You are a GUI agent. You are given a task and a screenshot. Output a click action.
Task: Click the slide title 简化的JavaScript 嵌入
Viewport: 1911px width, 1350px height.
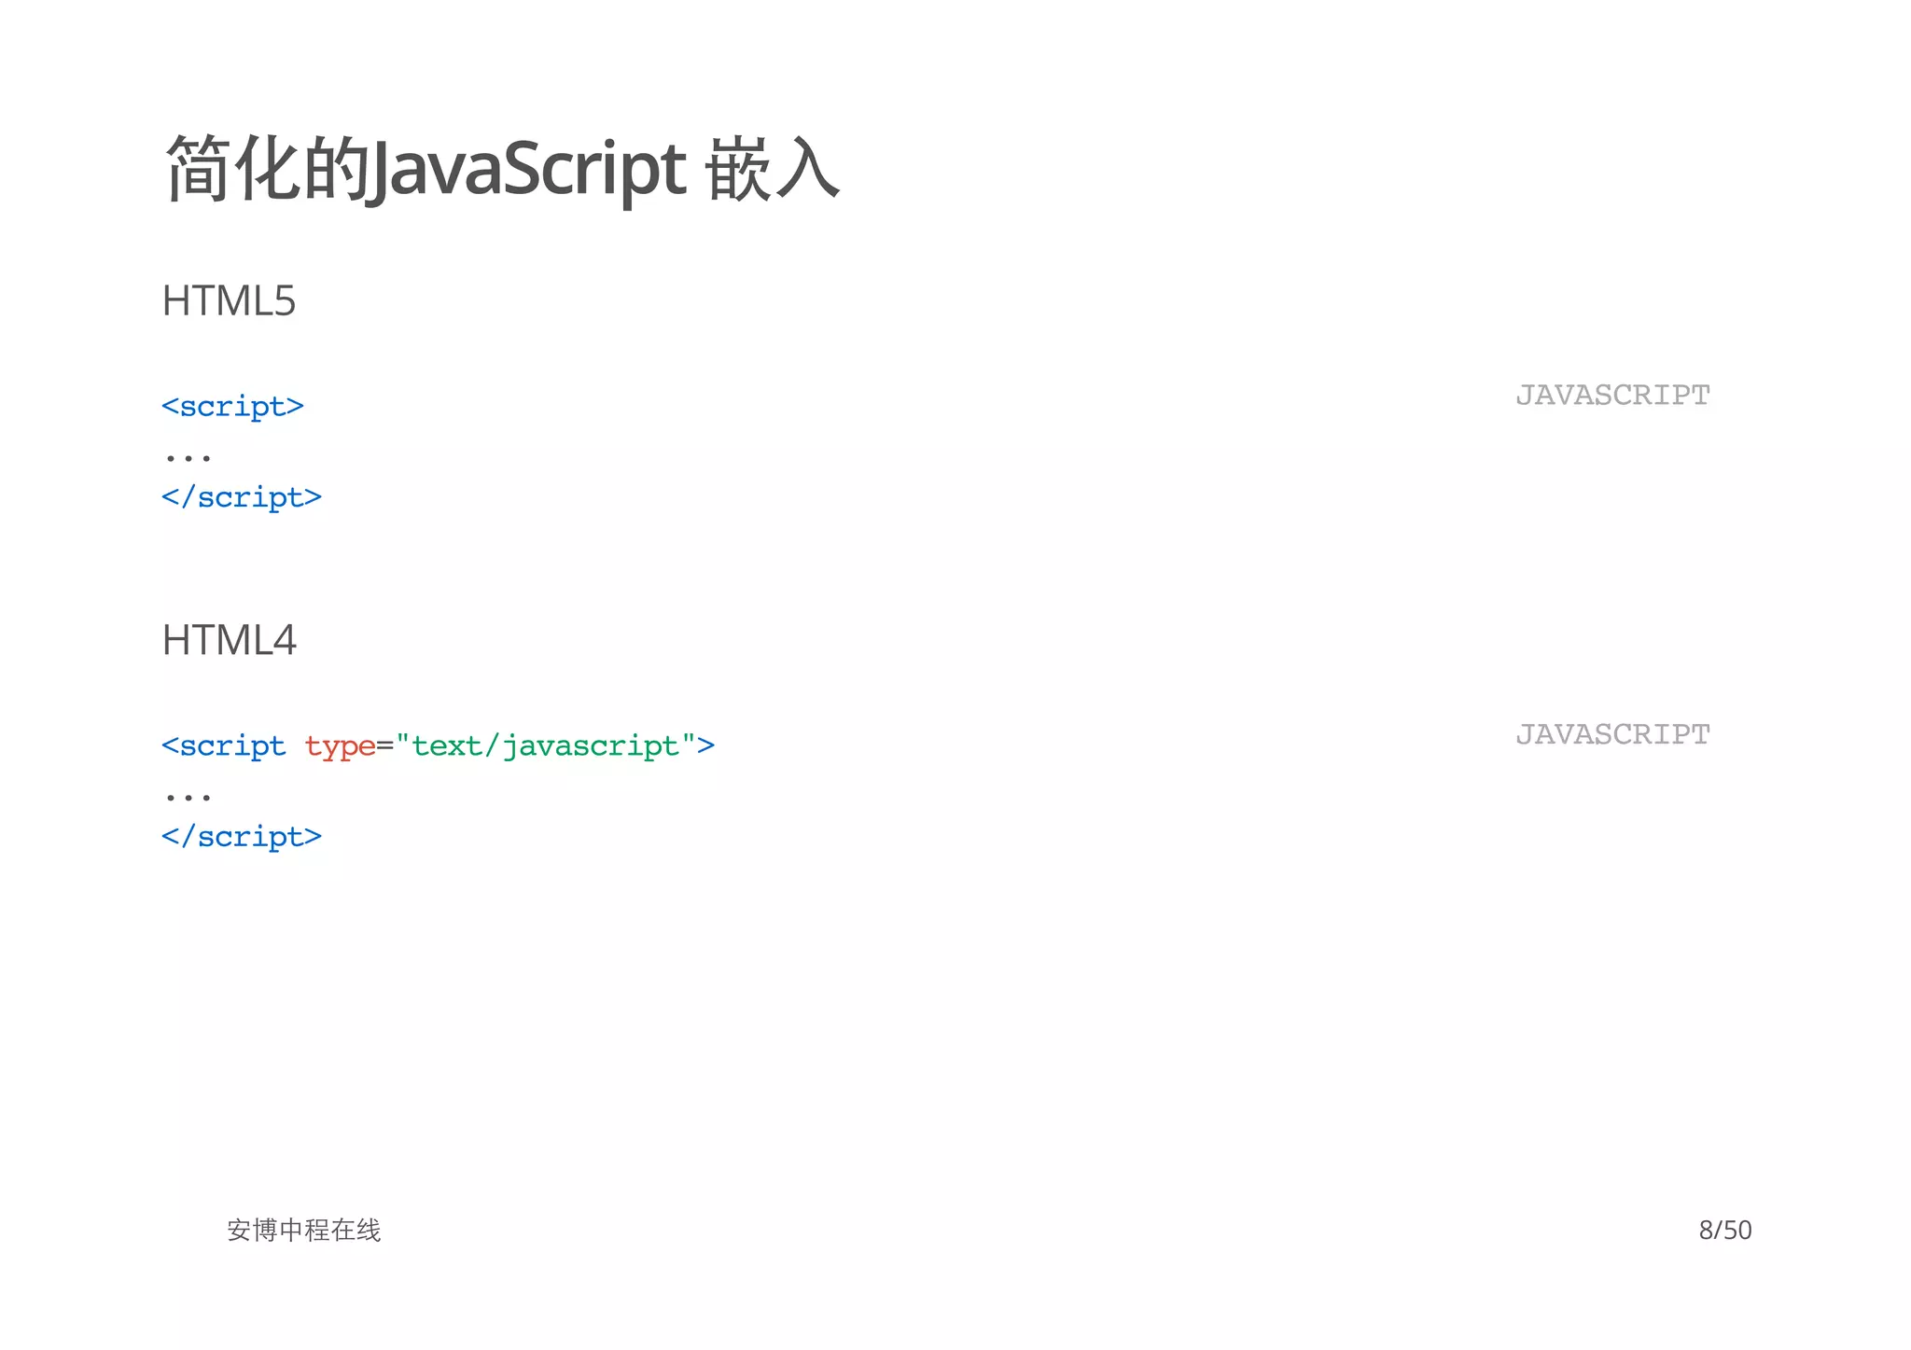pos(502,169)
